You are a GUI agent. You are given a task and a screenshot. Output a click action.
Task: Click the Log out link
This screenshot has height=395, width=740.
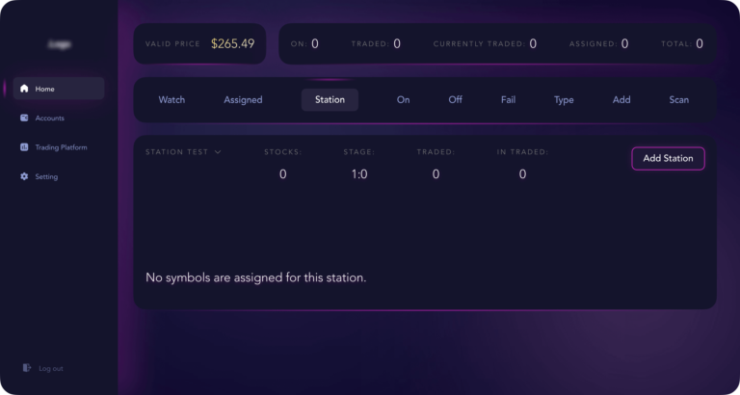[51, 368]
